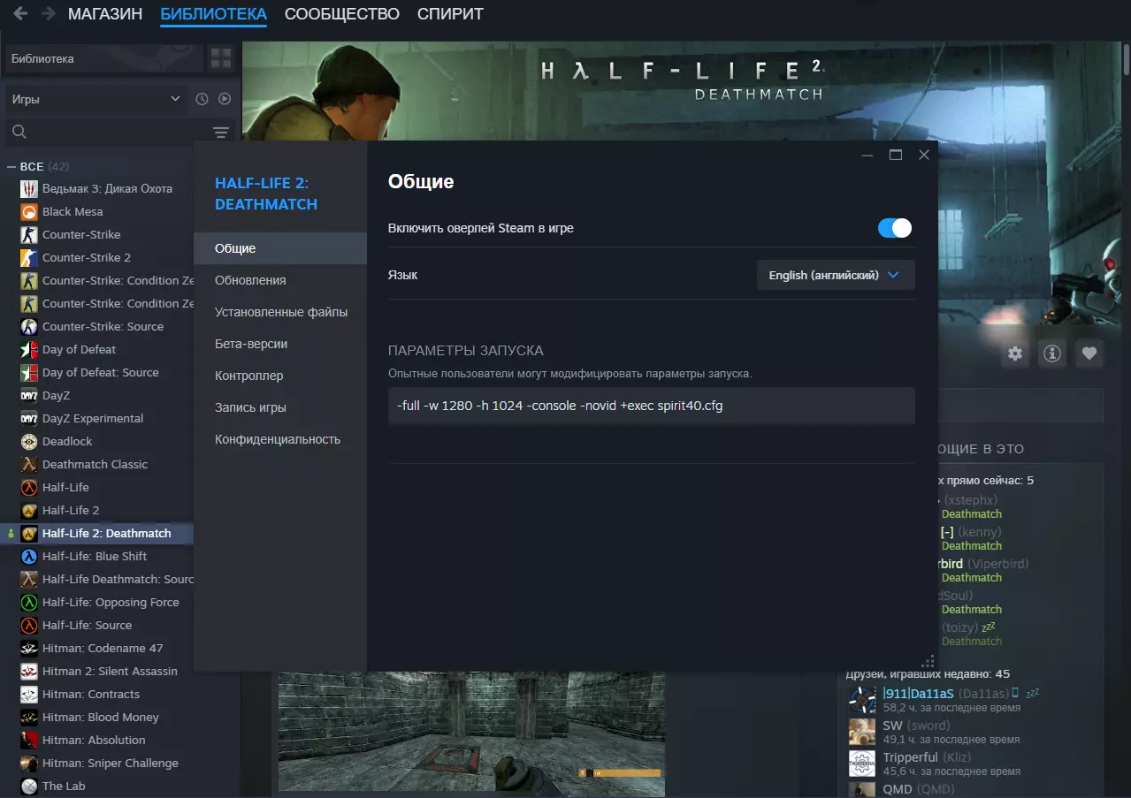This screenshot has width=1131, height=798.
Task: Open the БИБЛИОТЕКА menu
Action: pos(213,14)
